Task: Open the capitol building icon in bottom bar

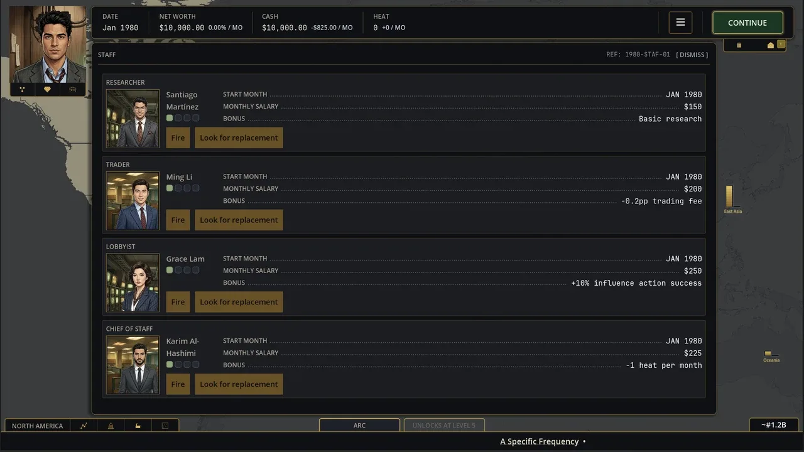Action: tap(111, 426)
